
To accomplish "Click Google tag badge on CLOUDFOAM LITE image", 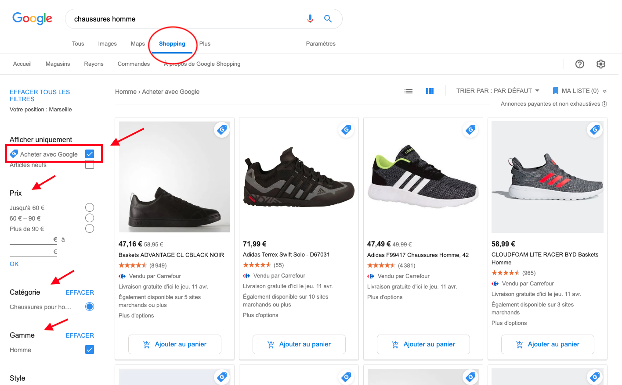I will pyautogui.click(x=595, y=130).
